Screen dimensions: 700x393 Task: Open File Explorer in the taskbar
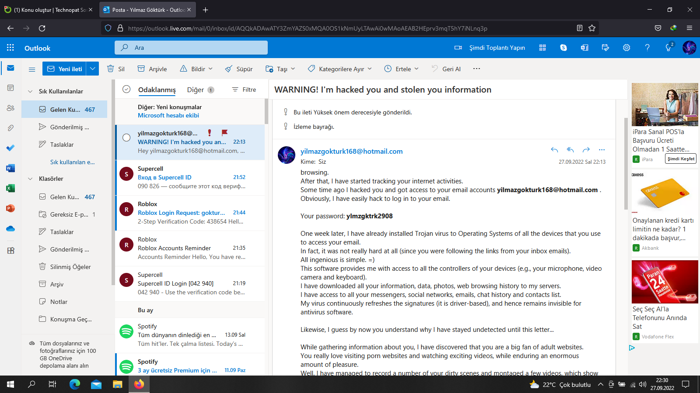pyautogui.click(x=118, y=384)
